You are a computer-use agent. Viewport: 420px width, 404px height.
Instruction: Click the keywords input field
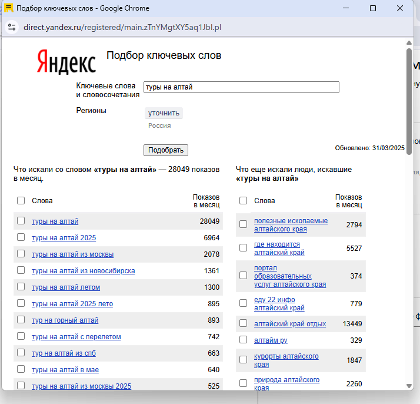pos(241,87)
